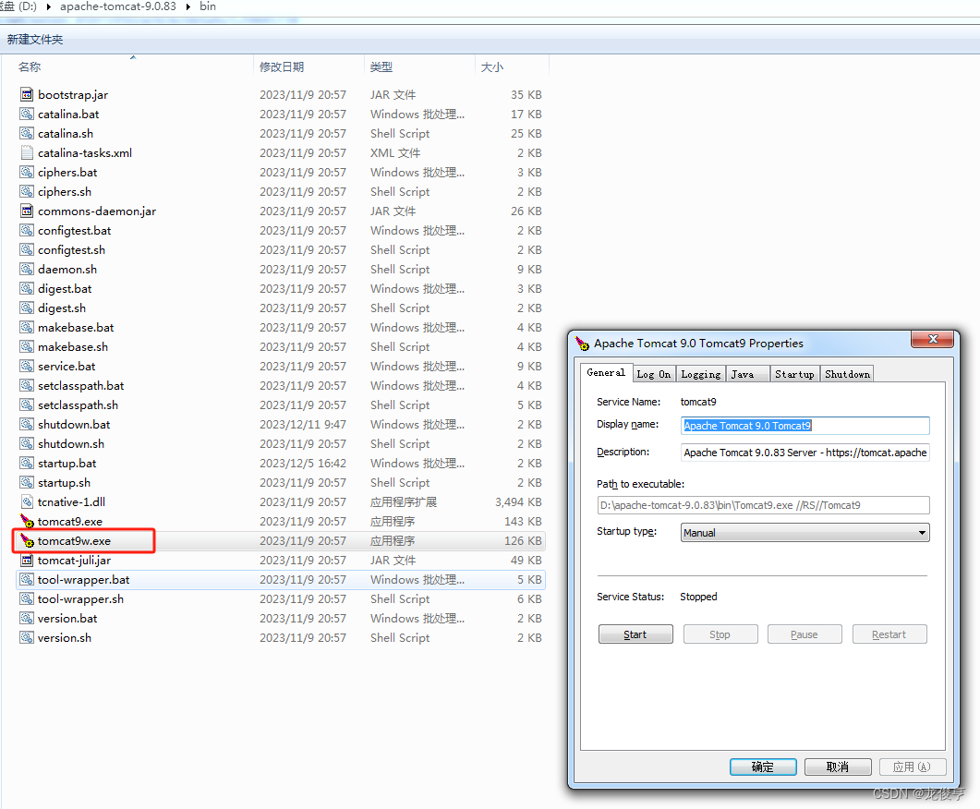Select the configtest.sh file name
Viewport: 980px width, 809px height.
tap(71, 250)
